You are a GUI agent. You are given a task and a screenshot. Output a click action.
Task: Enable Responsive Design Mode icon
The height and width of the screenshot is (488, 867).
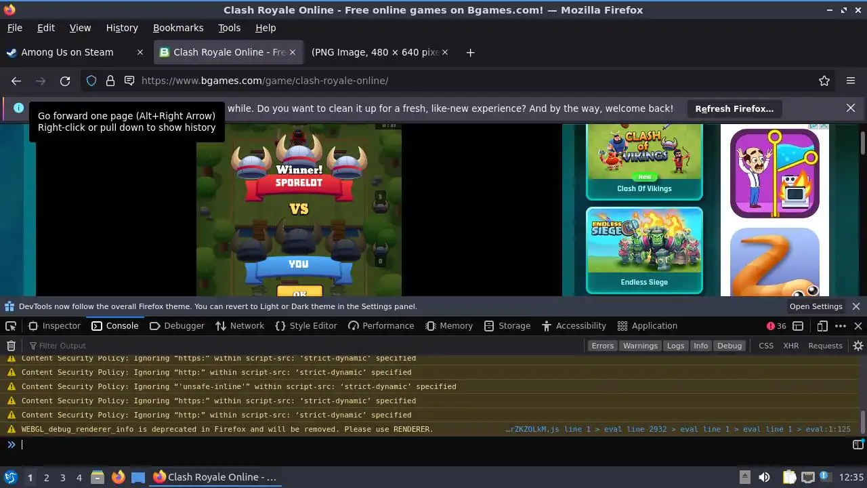coord(822,326)
